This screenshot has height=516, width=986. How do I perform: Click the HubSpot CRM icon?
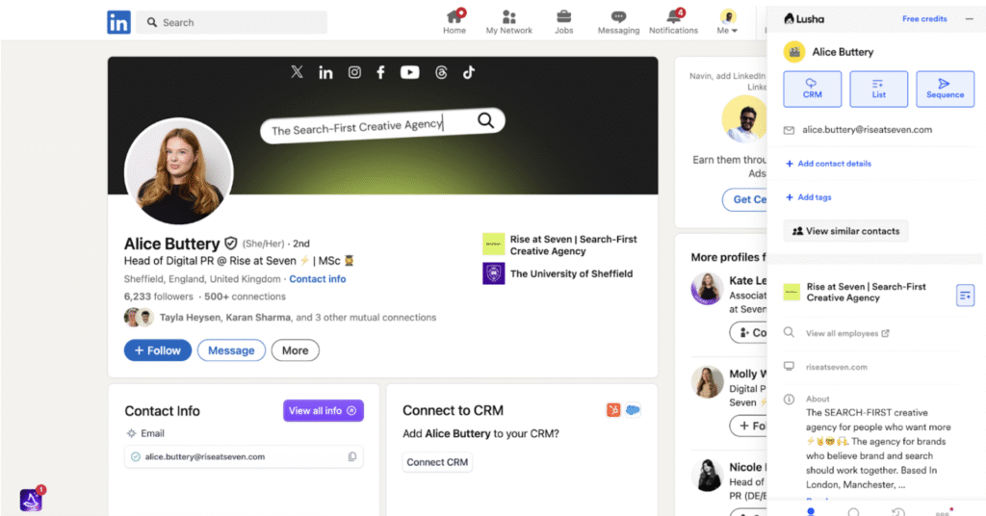pos(613,410)
